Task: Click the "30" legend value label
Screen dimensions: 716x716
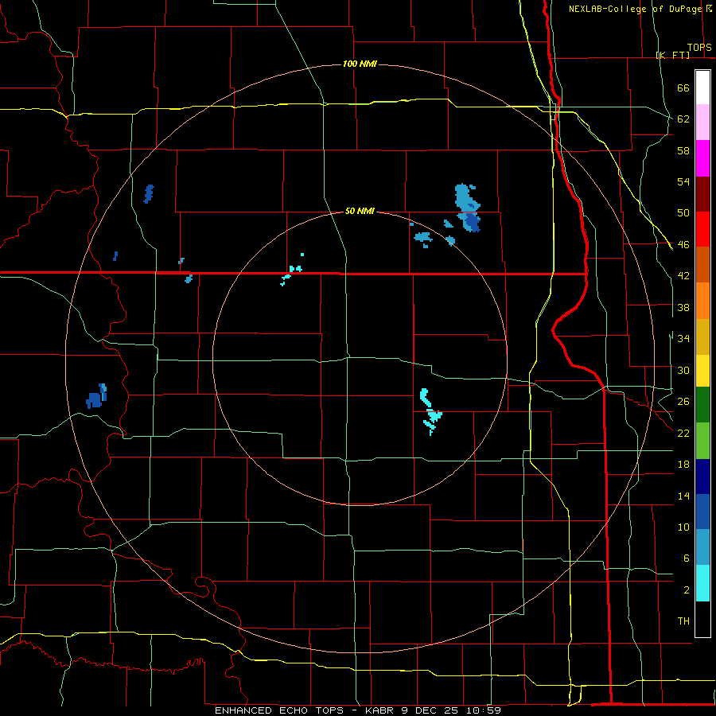Action: pyautogui.click(x=683, y=370)
